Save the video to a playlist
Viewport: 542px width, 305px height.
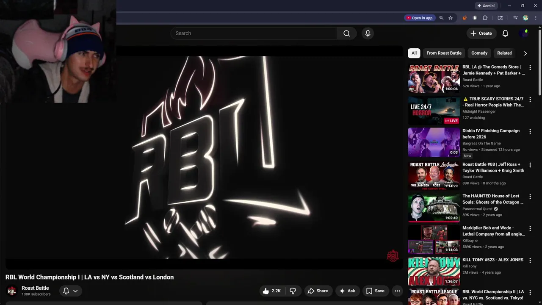tap(376, 291)
